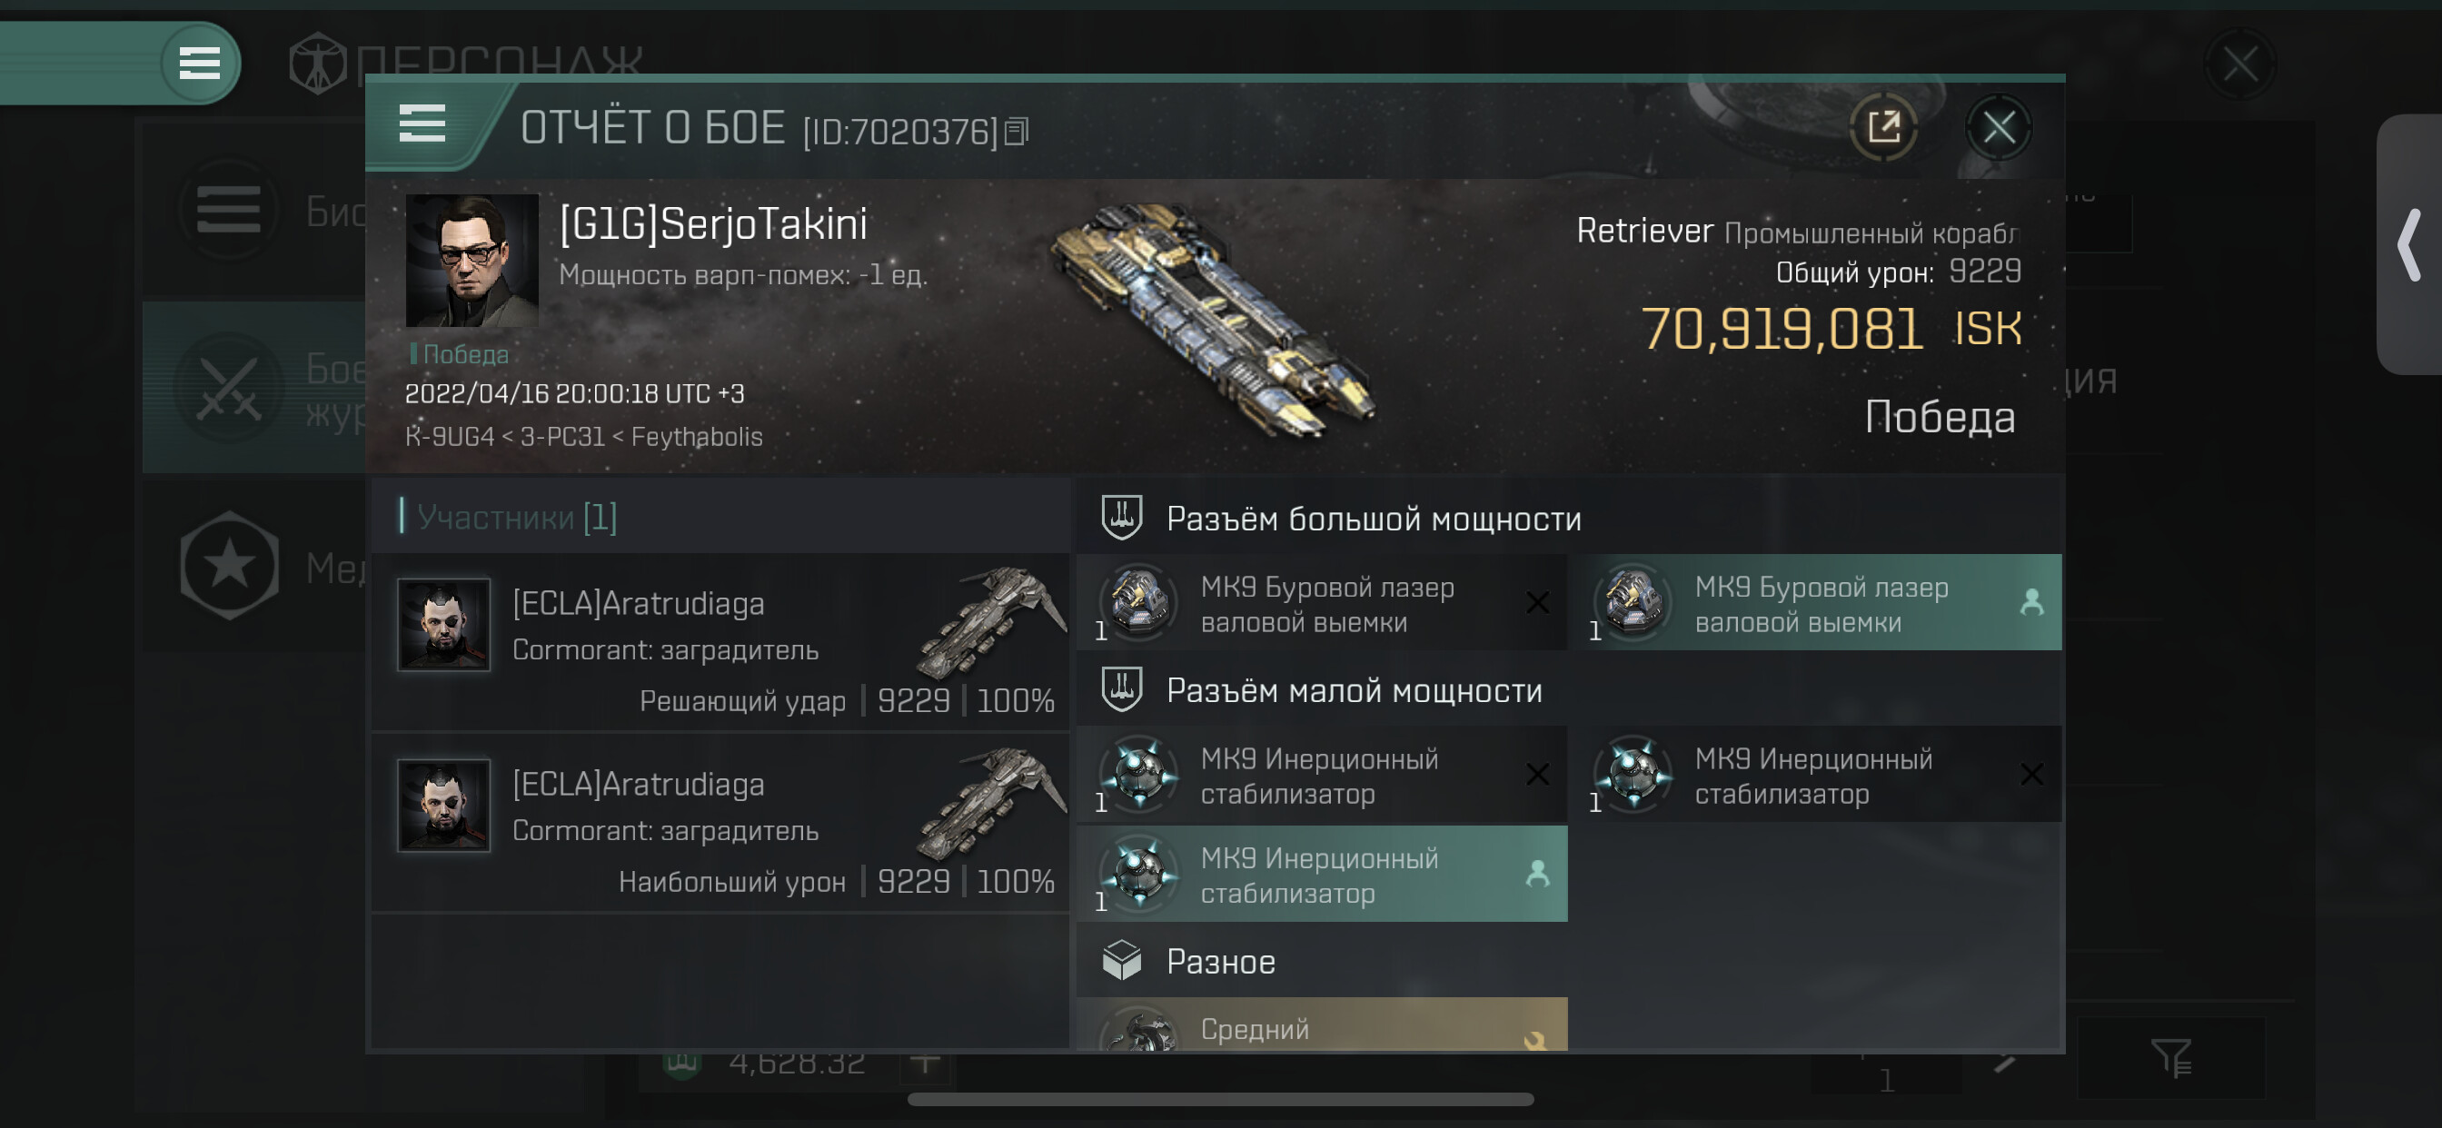The image size is (2442, 1128).
Task: Open the main menu in top-left corner
Action: (x=200, y=64)
